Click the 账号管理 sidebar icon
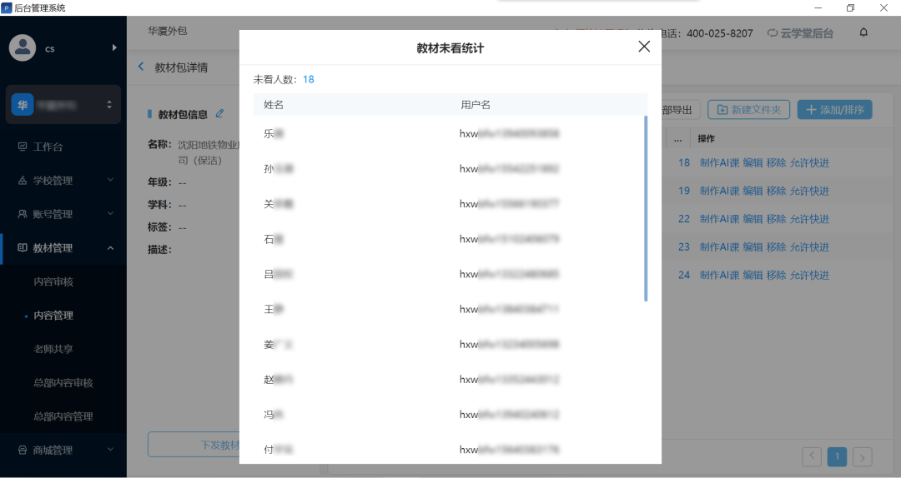The width and height of the screenshot is (901, 478). [23, 214]
